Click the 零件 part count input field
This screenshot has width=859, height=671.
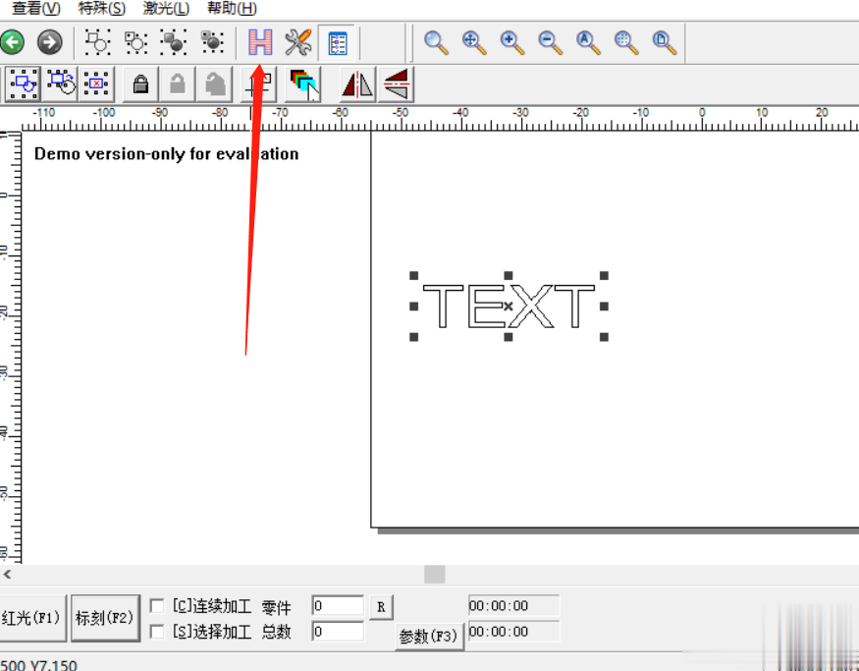(338, 606)
